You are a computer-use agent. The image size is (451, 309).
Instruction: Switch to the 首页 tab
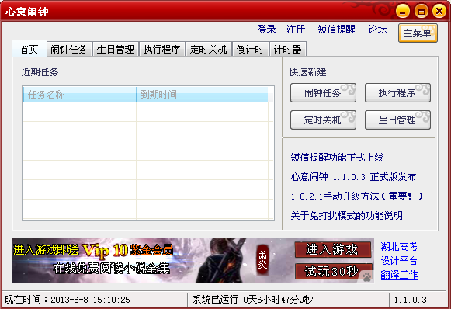(x=29, y=49)
